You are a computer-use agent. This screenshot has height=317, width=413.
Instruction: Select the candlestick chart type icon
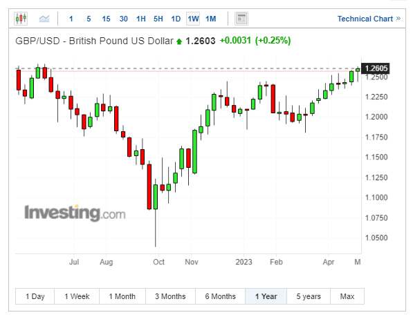coord(21,19)
